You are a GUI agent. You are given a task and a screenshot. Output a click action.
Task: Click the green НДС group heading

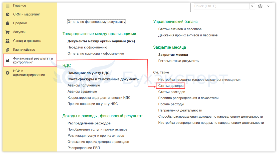click(x=67, y=65)
